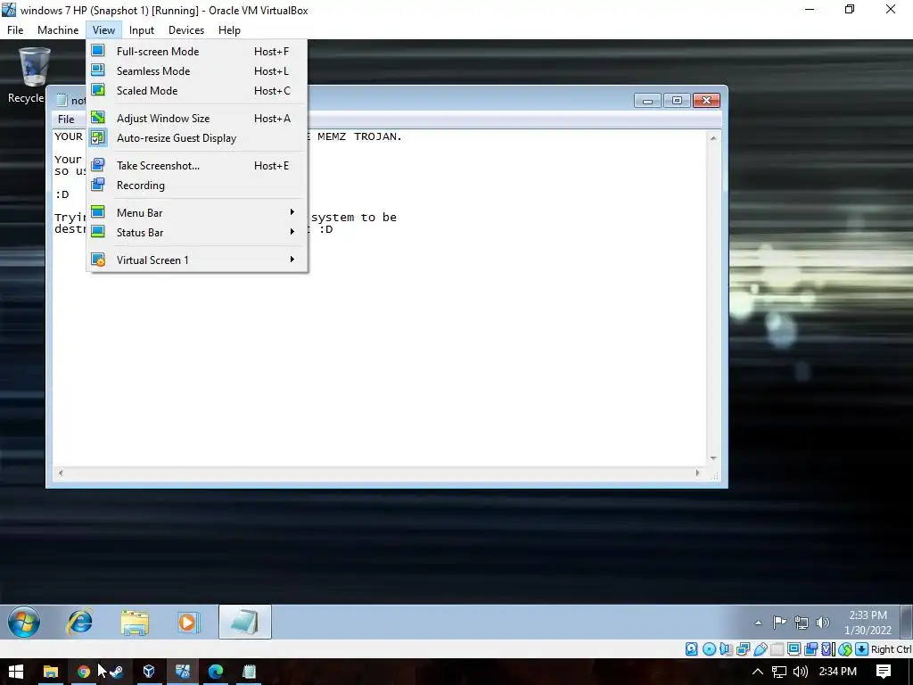Minimize the guest Notepad window
The height and width of the screenshot is (685, 913).
point(647,101)
